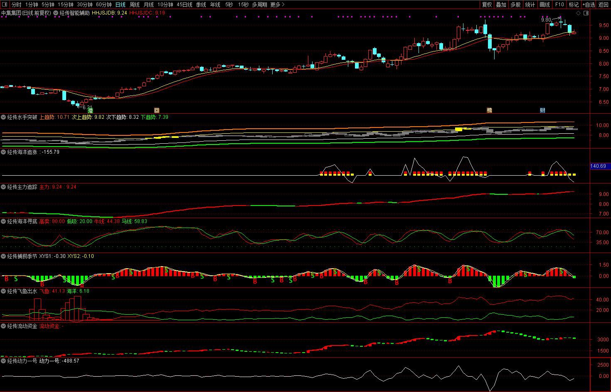The height and width of the screenshot is (392, 611).
Task: Switch to 周线 weekly chart
Action: (x=135, y=5)
